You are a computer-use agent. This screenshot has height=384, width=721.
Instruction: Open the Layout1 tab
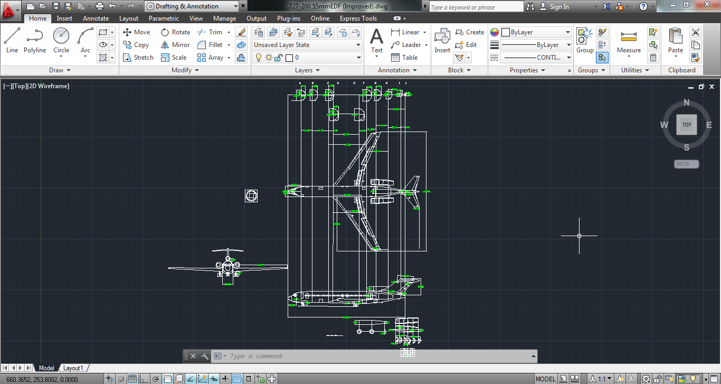[x=73, y=368]
